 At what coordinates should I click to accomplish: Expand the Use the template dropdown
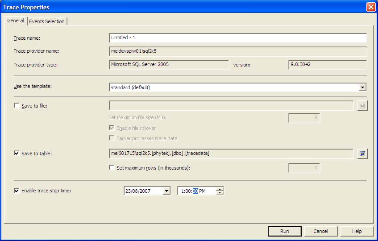tap(362, 87)
